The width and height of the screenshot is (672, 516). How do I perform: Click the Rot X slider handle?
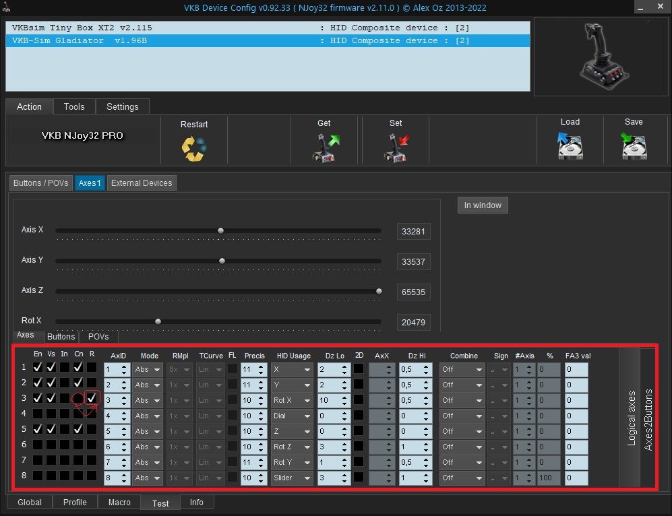point(158,321)
